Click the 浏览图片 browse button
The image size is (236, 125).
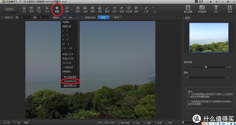click(x=9, y=9)
